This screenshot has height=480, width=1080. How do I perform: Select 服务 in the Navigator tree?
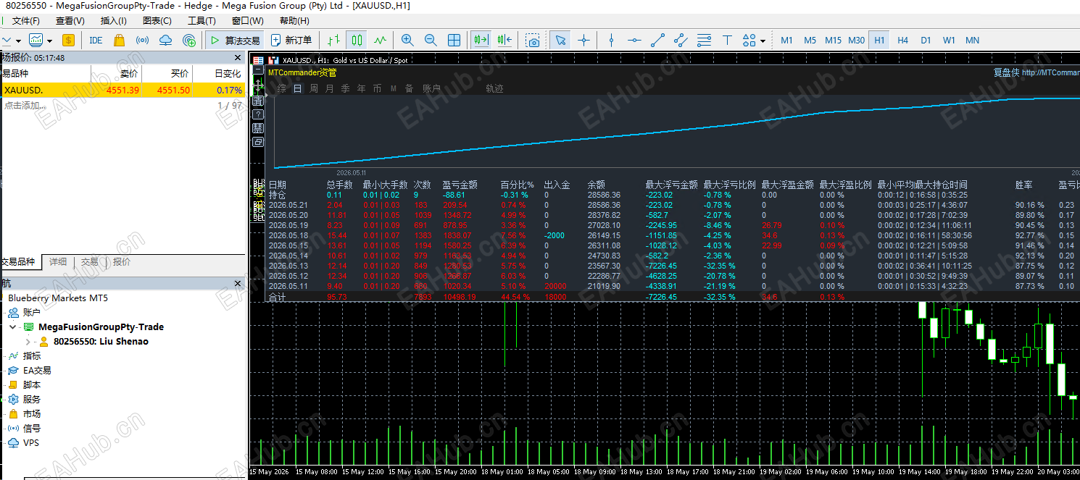tap(32, 400)
